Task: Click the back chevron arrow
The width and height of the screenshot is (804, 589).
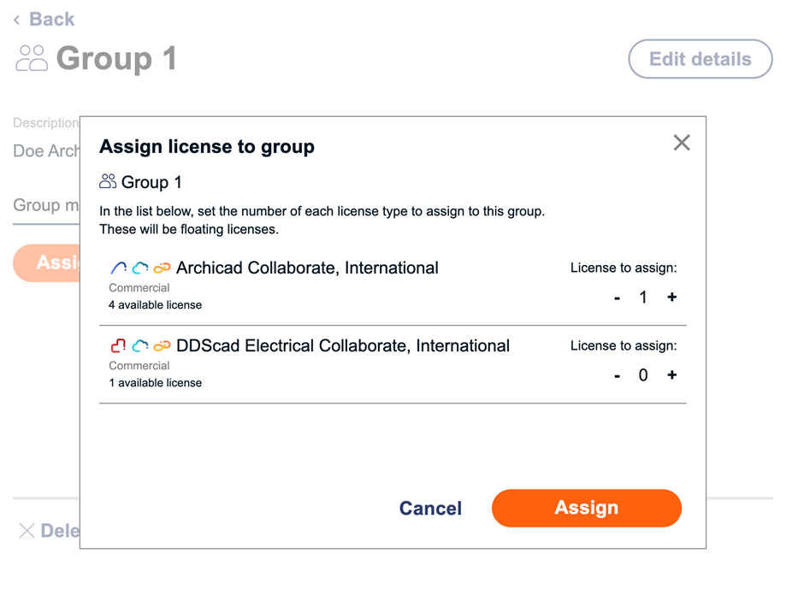Action: pos(17,20)
